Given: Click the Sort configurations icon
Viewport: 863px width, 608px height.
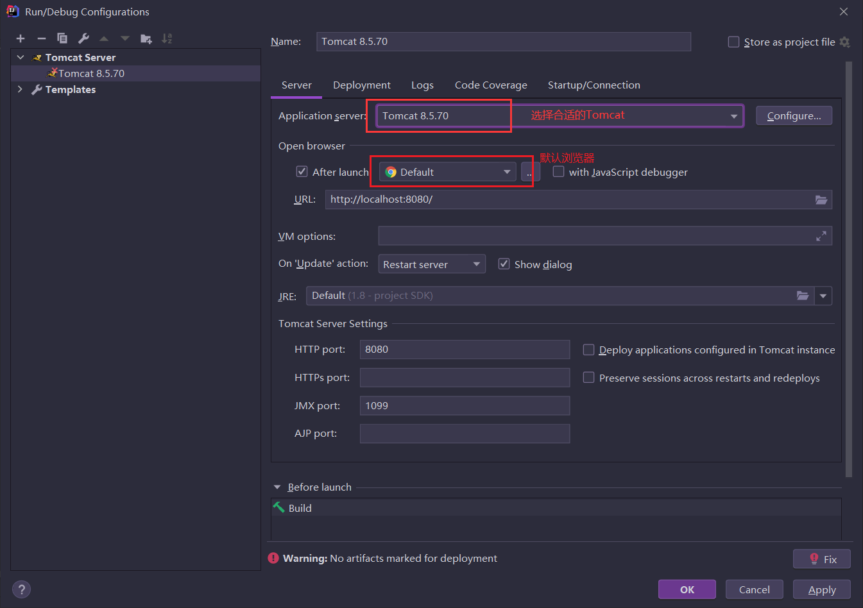Looking at the screenshot, I should (167, 38).
